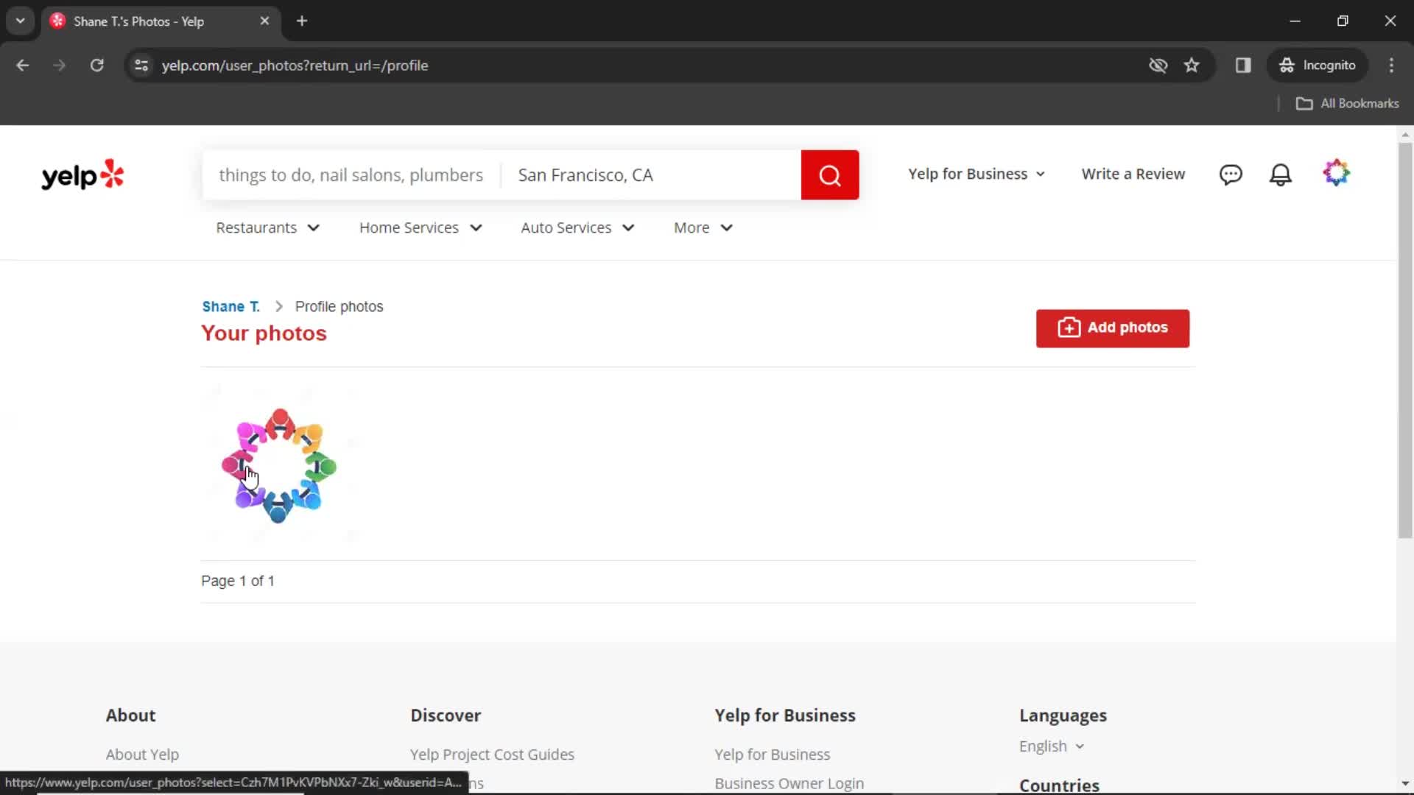This screenshot has width=1414, height=795.
Task: Click the address bar URL
Action: [295, 66]
